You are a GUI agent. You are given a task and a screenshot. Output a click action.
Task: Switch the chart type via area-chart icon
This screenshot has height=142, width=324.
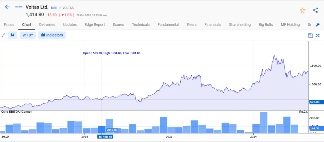(x=13, y=35)
